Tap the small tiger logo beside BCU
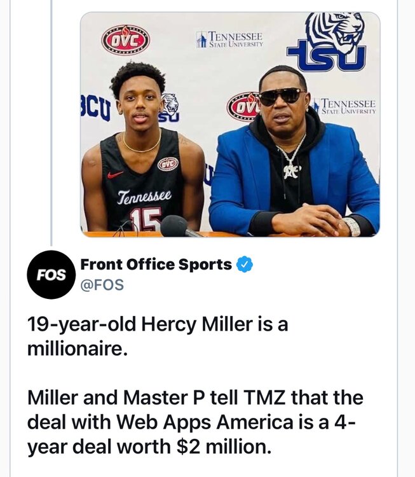This screenshot has width=415, height=477. point(169,107)
